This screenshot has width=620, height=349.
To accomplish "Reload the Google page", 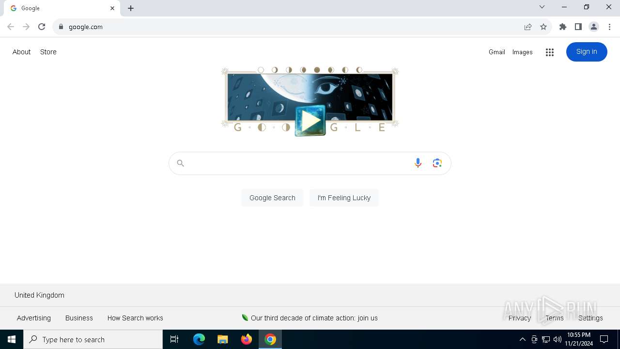I will point(42,27).
